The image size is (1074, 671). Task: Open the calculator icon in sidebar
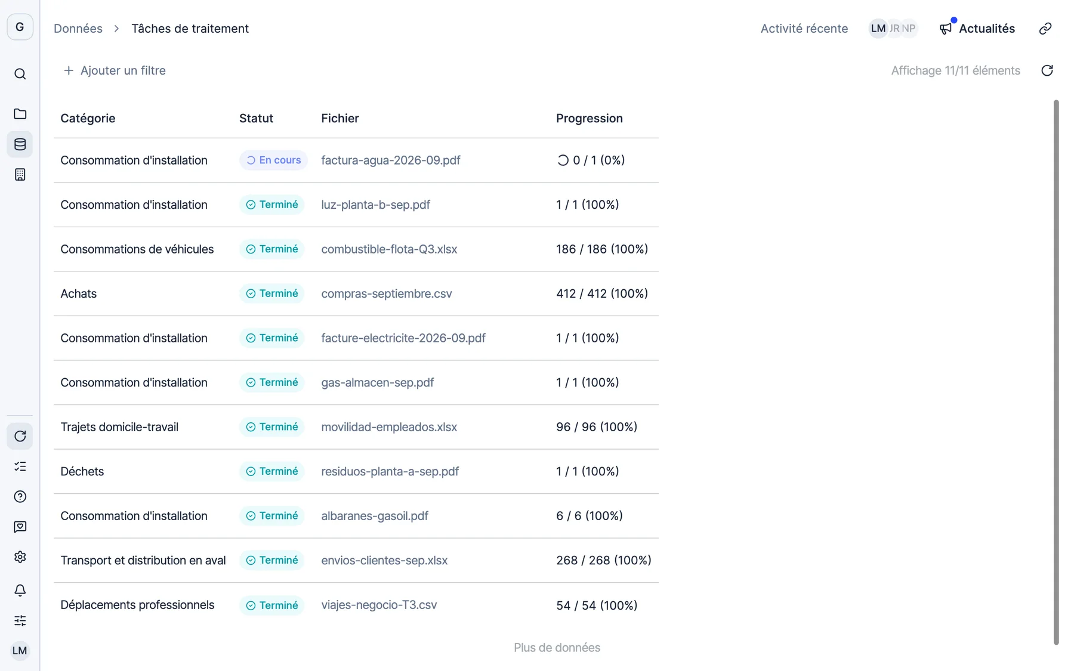(20, 175)
